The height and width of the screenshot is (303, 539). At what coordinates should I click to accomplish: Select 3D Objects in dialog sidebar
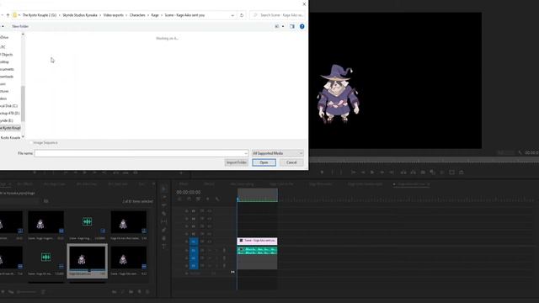tap(7, 55)
